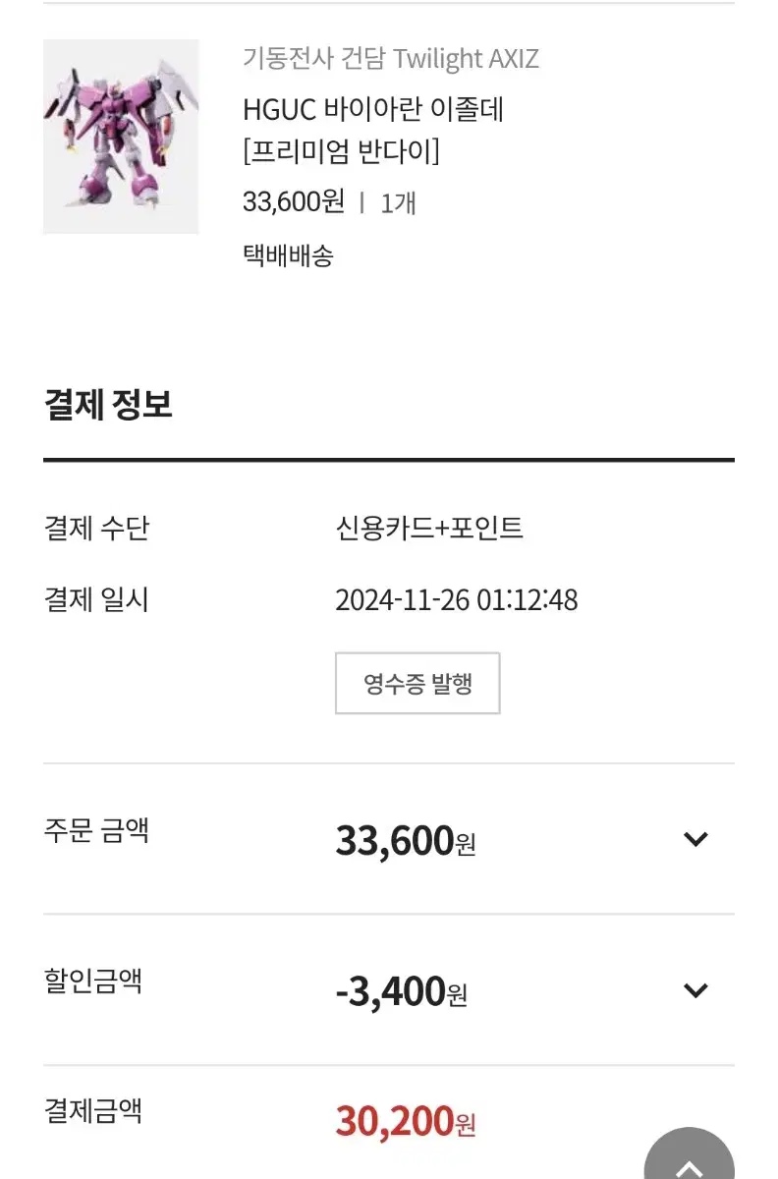Select the 1개 quantity text
This screenshot has width=778, height=1179.
coord(399,203)
